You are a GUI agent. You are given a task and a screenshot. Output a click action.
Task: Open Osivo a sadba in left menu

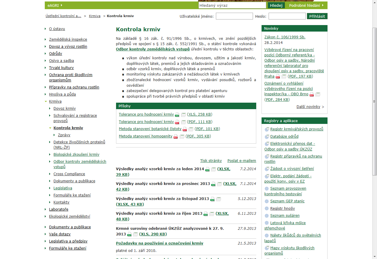click(x=62, y=61)
